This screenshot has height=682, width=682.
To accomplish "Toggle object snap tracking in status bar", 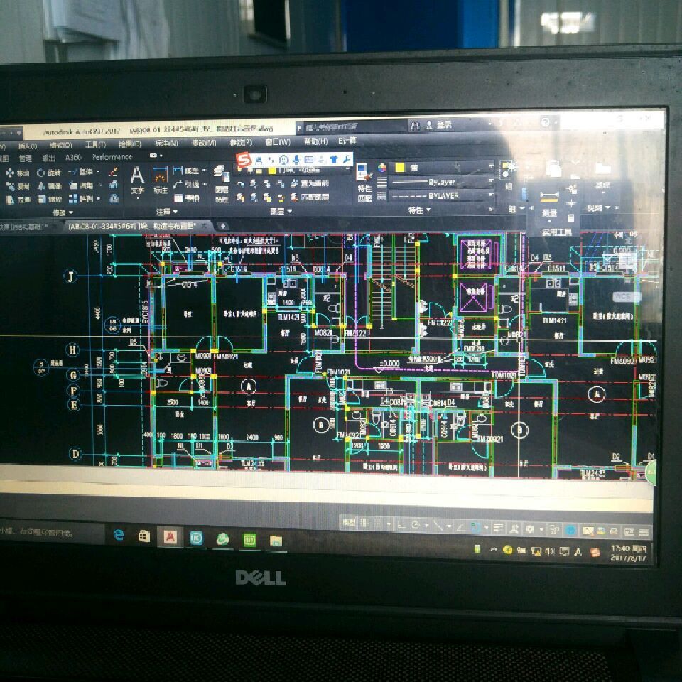I will pyautogui.click(x=460, y=527).
